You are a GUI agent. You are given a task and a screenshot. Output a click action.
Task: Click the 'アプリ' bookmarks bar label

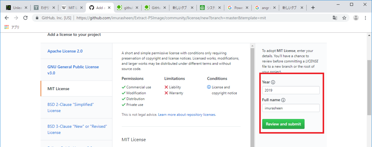tap(15, 27)
